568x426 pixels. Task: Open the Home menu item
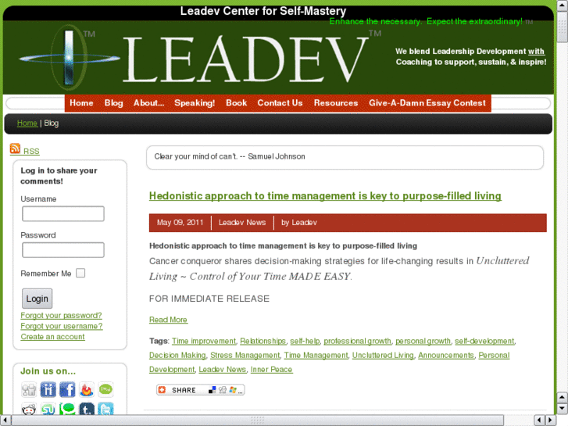coord(81,103)
